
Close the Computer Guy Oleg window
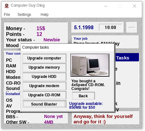coord(135,6)
